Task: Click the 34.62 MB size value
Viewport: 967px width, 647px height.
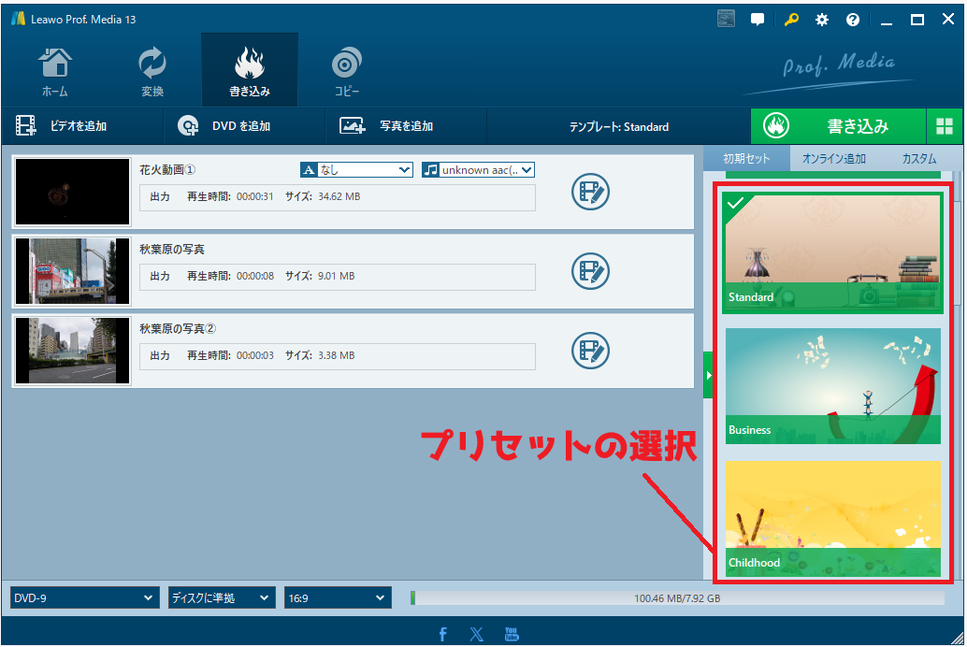Action: (x=339, y=196)
